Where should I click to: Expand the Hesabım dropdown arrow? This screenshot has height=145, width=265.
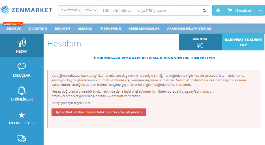260,10
